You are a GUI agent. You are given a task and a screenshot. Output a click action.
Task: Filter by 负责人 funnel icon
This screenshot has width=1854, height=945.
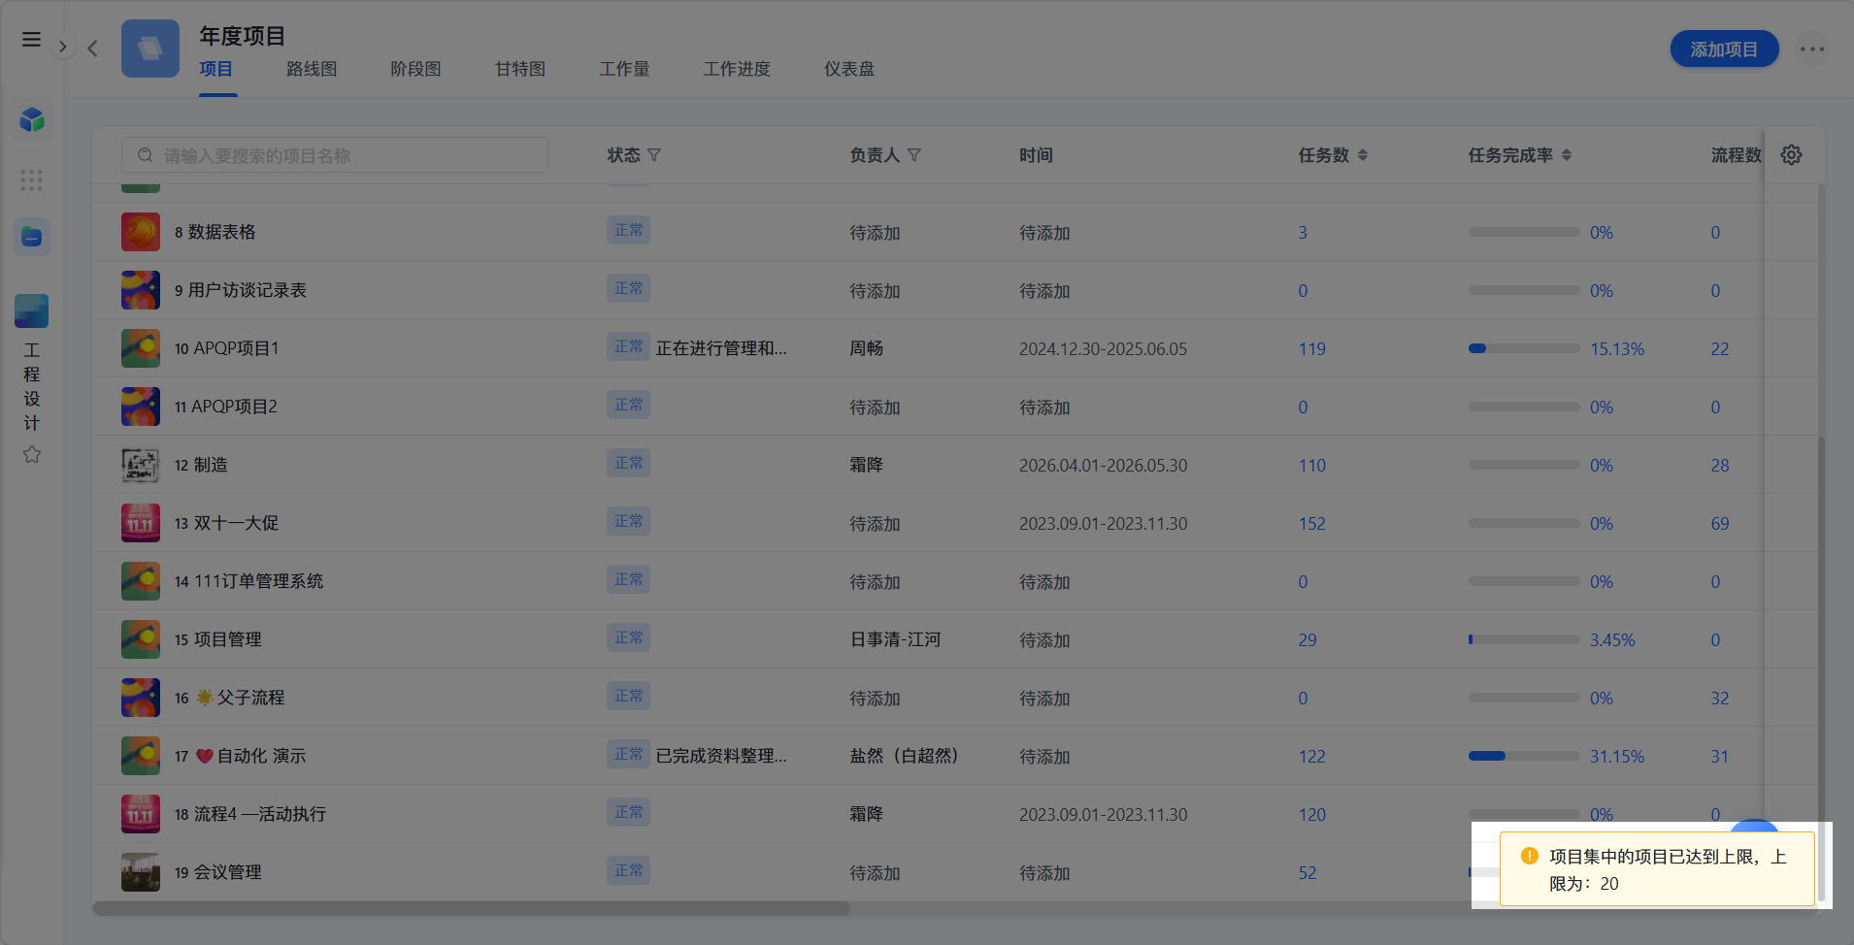[914, 155]
